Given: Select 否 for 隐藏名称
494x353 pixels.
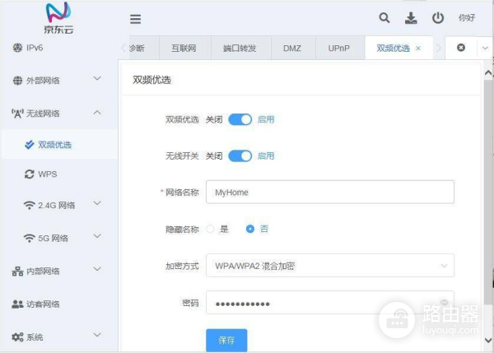Looking at the screenshot, I should 250,229.
